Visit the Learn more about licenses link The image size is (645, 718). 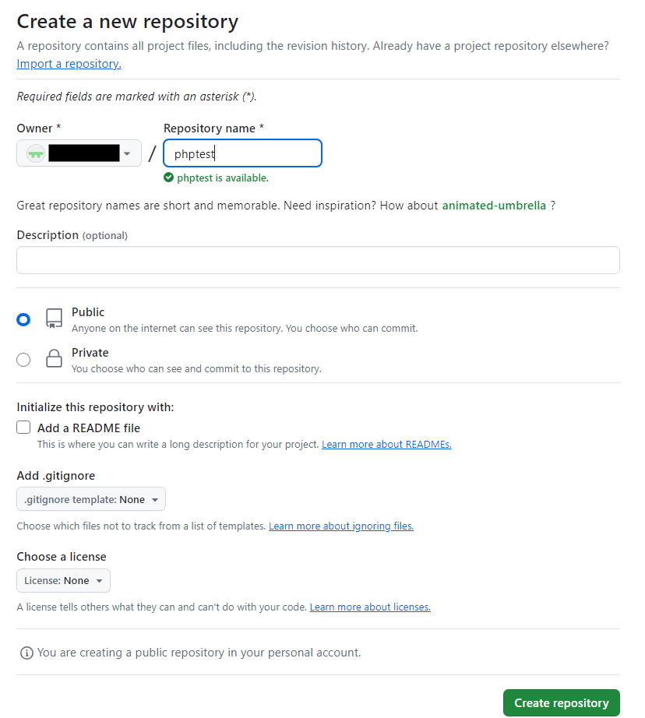point(370,607)
